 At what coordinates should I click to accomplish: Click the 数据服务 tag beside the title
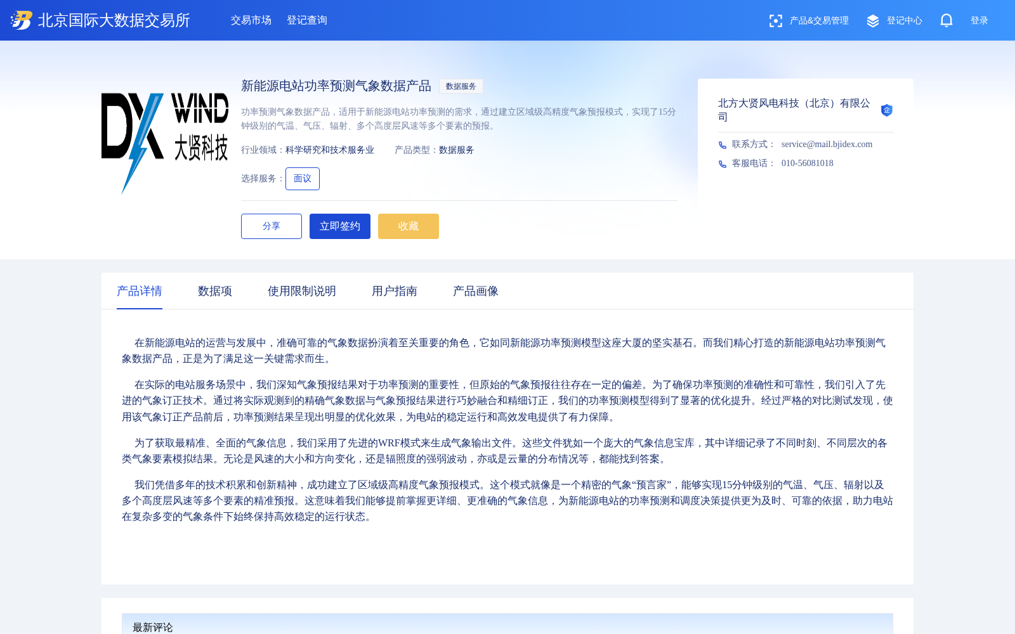click(461, 86)
